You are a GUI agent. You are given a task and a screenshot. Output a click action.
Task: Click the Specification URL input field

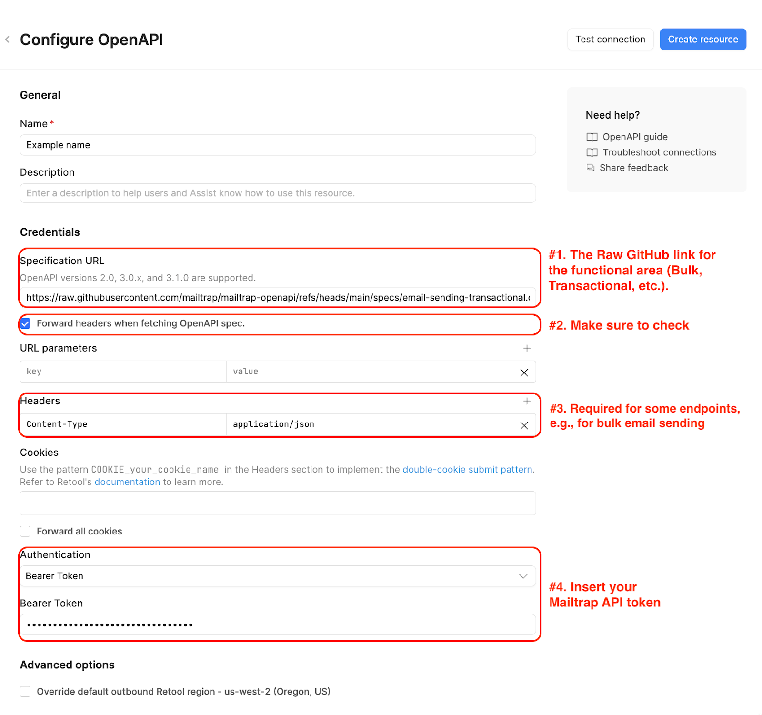click(278, 297)
